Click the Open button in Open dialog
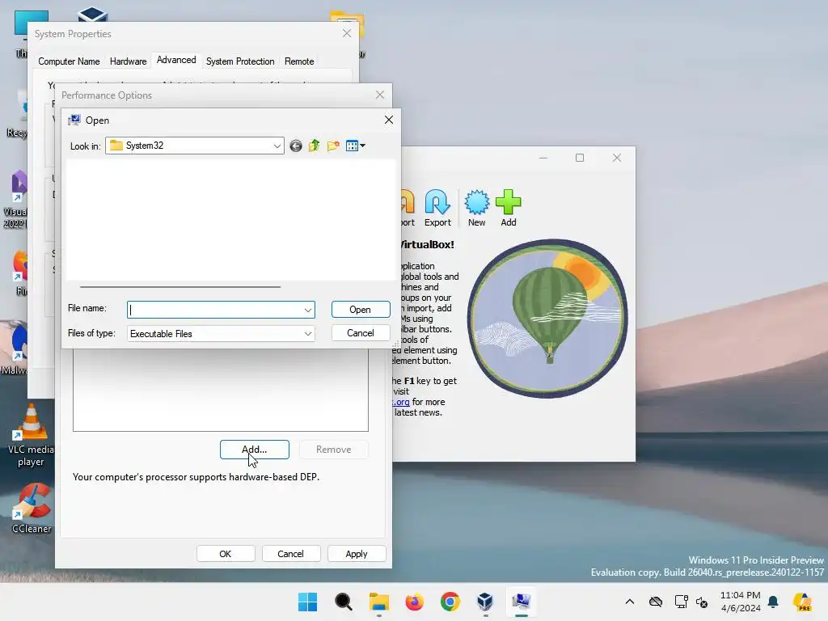The image size is (828, 621). point(361,310)
